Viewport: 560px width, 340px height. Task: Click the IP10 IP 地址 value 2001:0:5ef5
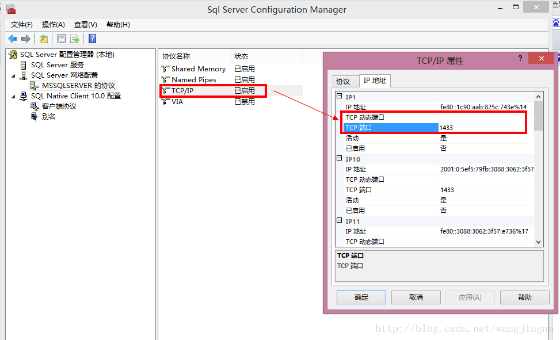486,169
